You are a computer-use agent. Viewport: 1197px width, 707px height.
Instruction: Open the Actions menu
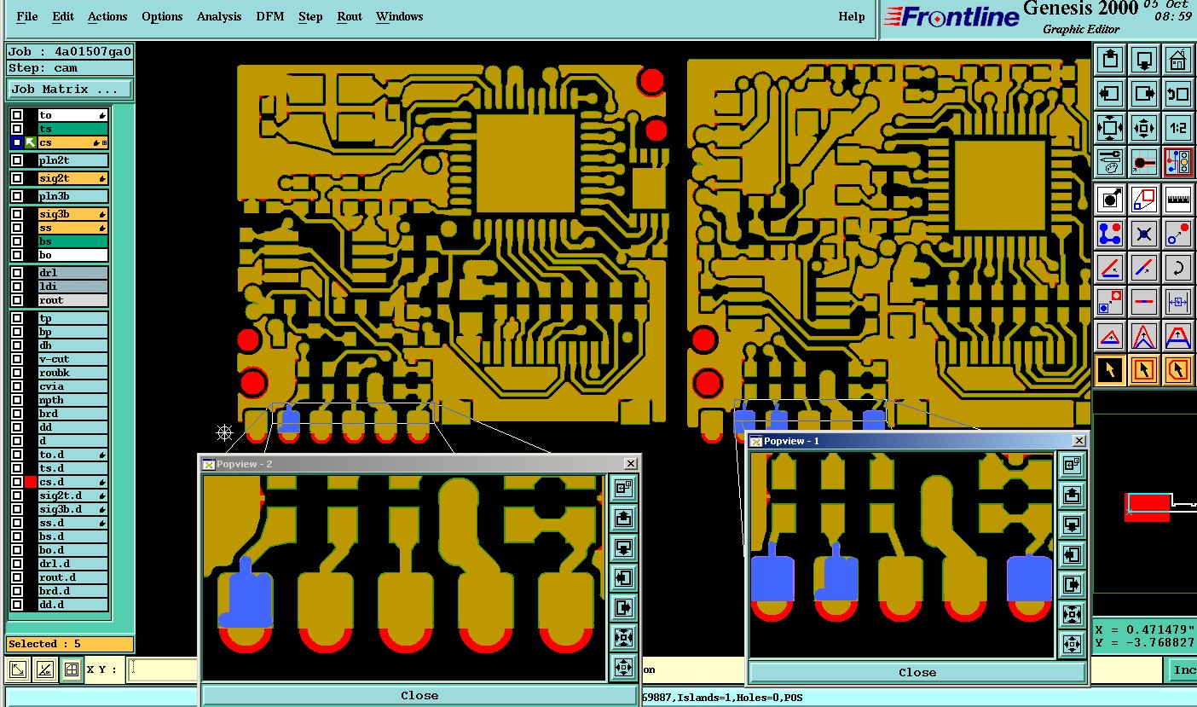tap(107, 16)
